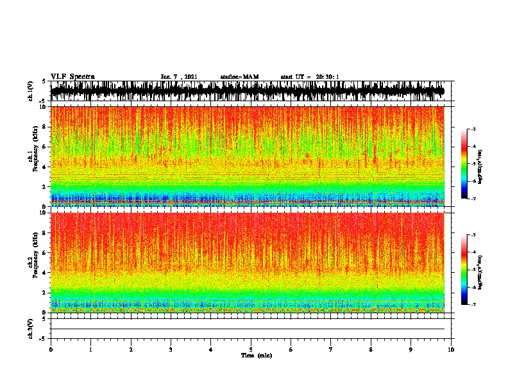Click time-axis tick label "6"
Image resolution: width=508 pixels, height=392 pixels.
click(x=291, y=350)
